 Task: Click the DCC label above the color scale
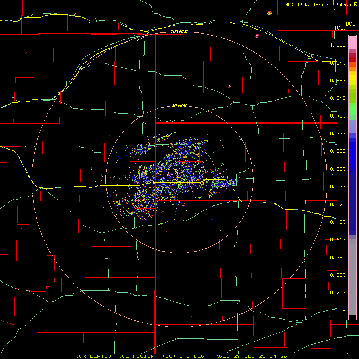[x=351, y=24]
